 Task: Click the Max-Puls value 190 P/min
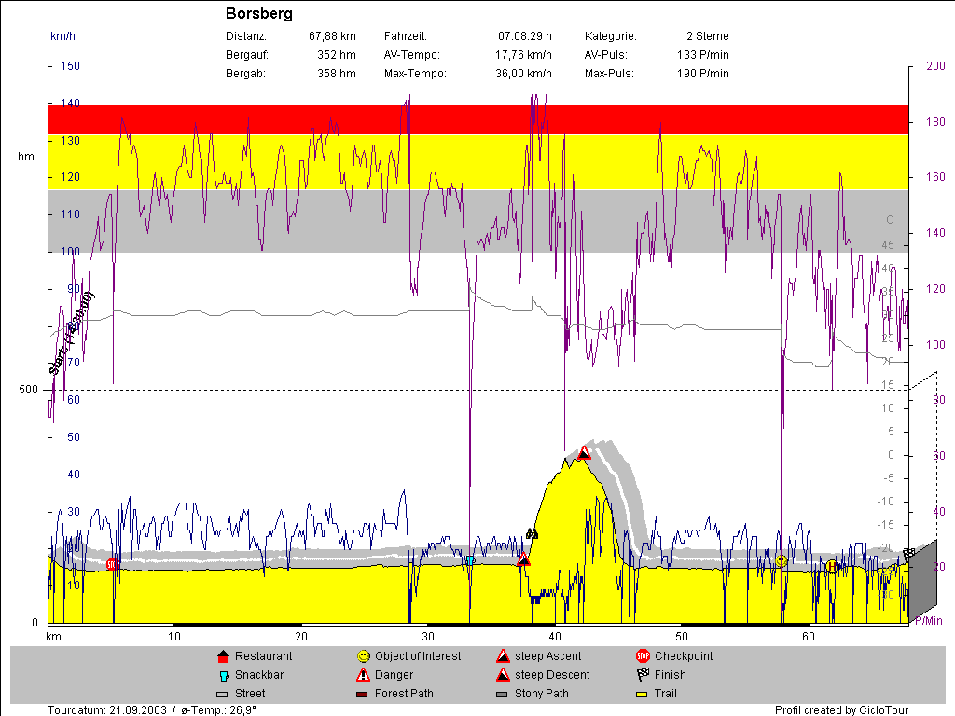pyautogui.click(x=702, y=74)
